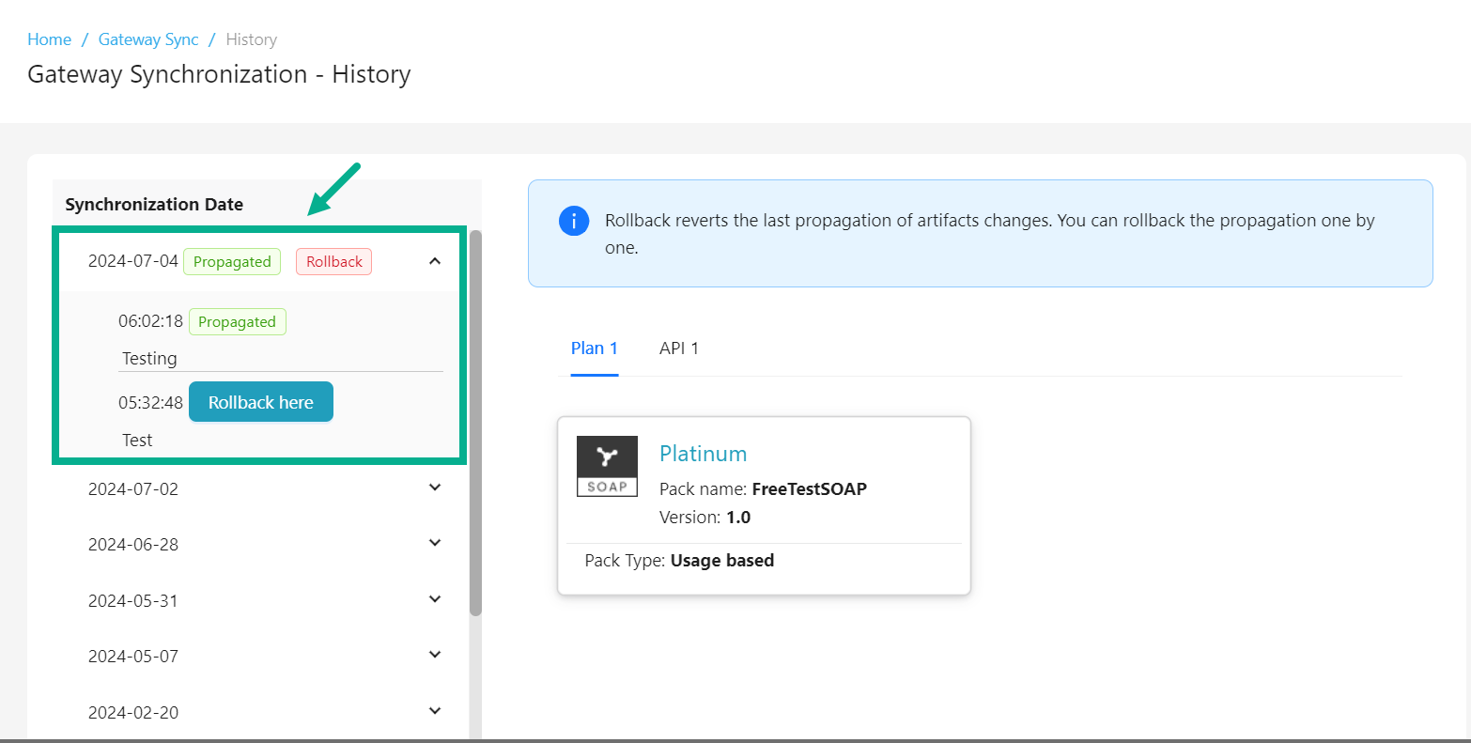Expand the 2024-05-07 chevron
Image resolution: width=1471 pixels, height=743 pixels.
(435, 655)
